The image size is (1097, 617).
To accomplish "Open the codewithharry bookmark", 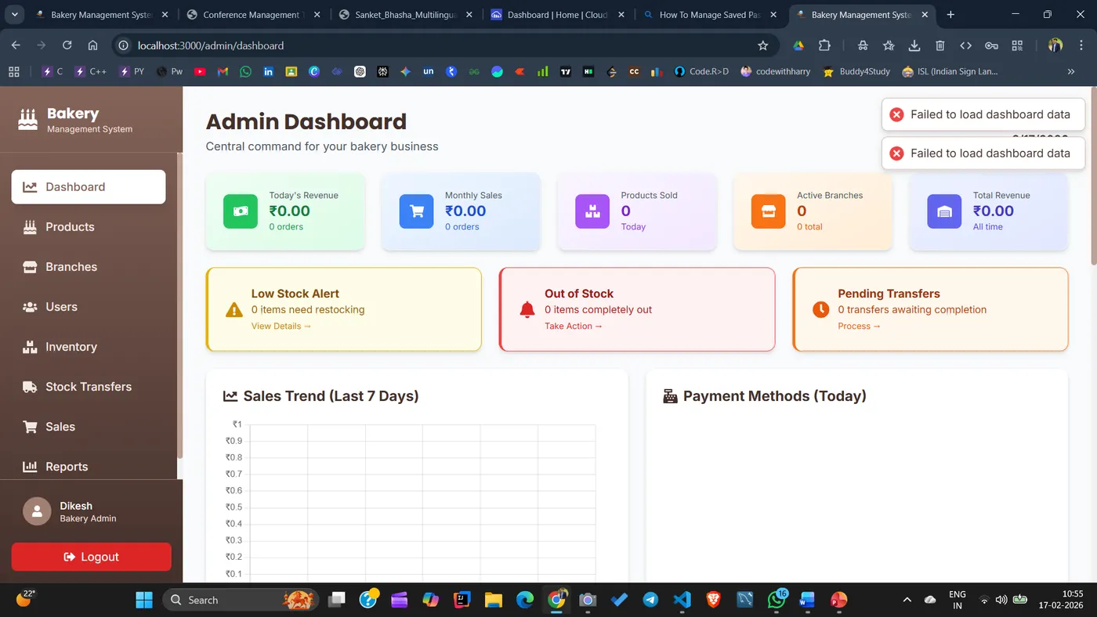I will [775, 71].
